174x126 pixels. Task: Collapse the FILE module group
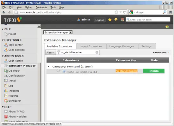point(3,29)
